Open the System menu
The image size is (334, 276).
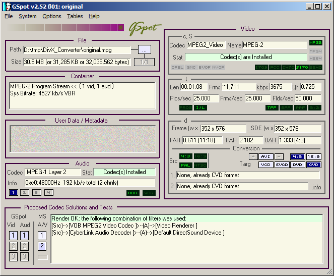[x=28, y=16]
